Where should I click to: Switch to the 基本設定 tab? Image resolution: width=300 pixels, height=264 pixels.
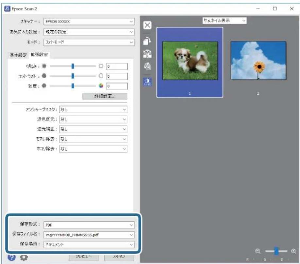(x=18, y=55)
